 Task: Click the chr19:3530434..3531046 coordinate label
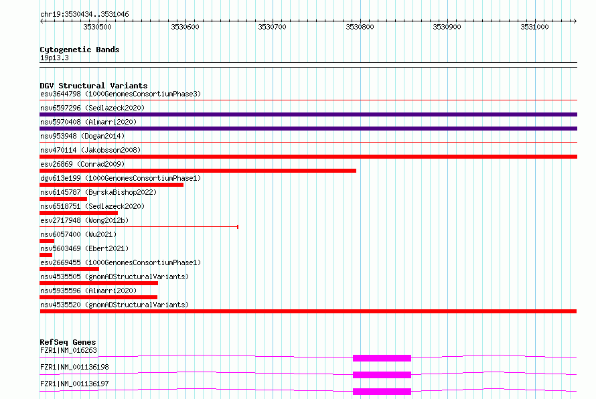click(84, 14)
